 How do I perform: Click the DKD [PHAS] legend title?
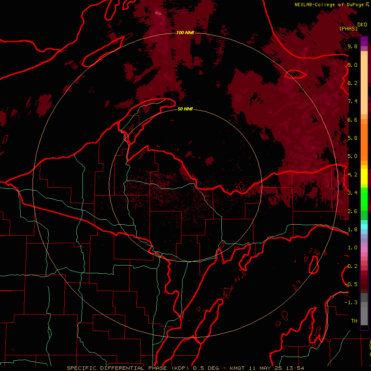click(353, 26)
